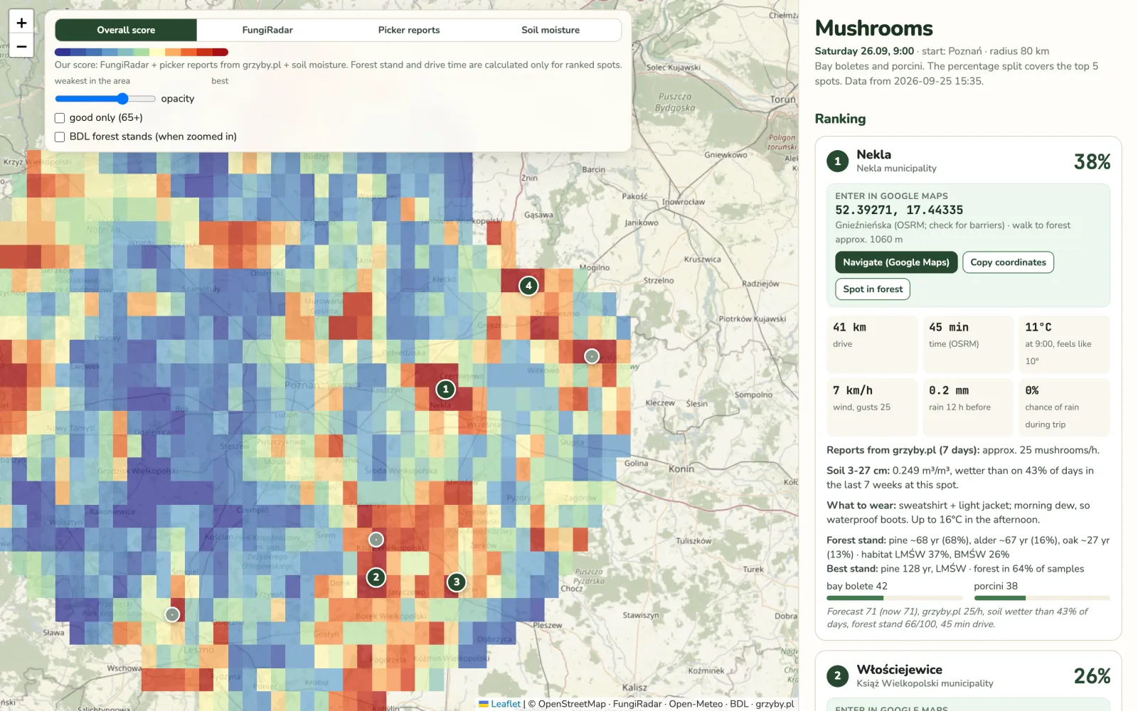Select map marker number 3
This screenshot has height=711, width=1138.
[457, 582]
